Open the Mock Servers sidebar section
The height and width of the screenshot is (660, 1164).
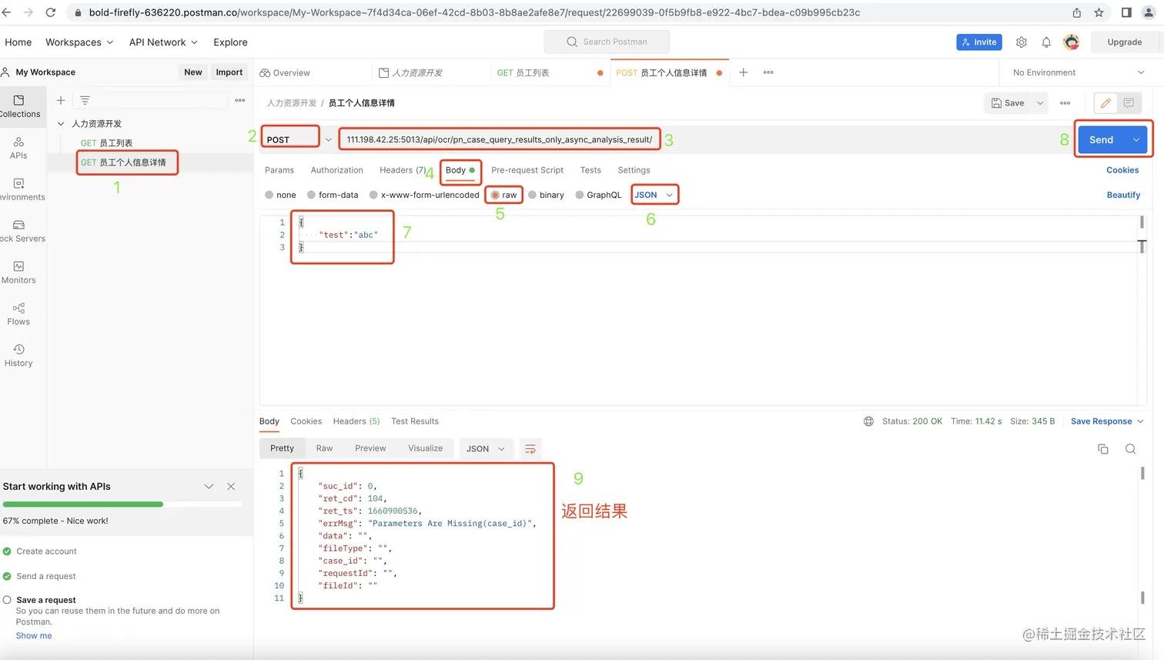click(18, 231)
